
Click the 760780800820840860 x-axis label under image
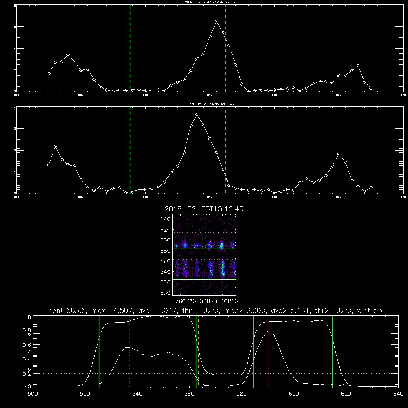(x=206, y=301)
